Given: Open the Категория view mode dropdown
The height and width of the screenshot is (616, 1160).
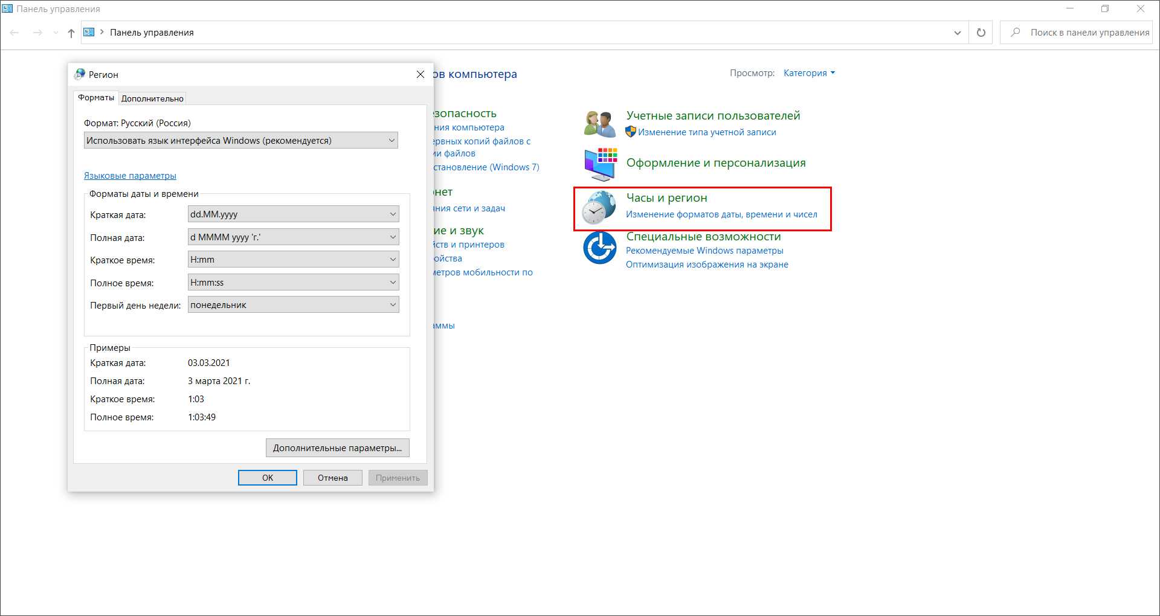Looking at the screenshot, I should 809,73.
